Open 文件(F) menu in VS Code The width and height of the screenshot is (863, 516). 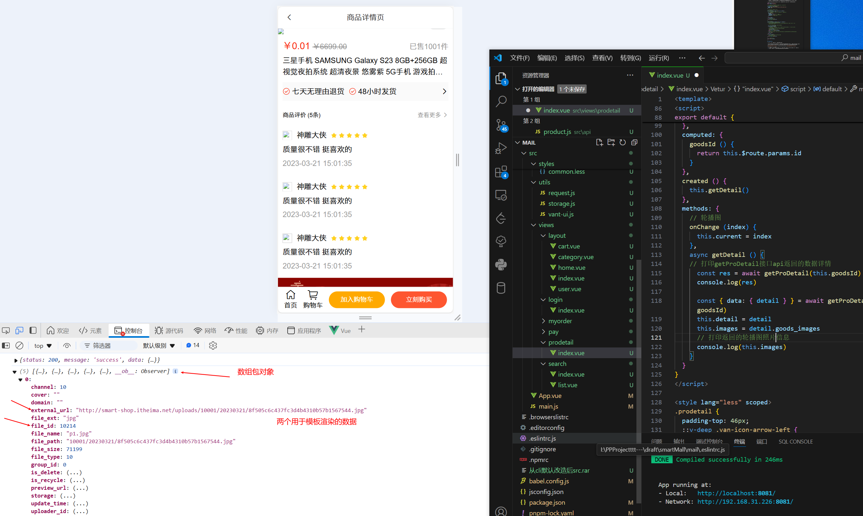(x=519, y=58)
